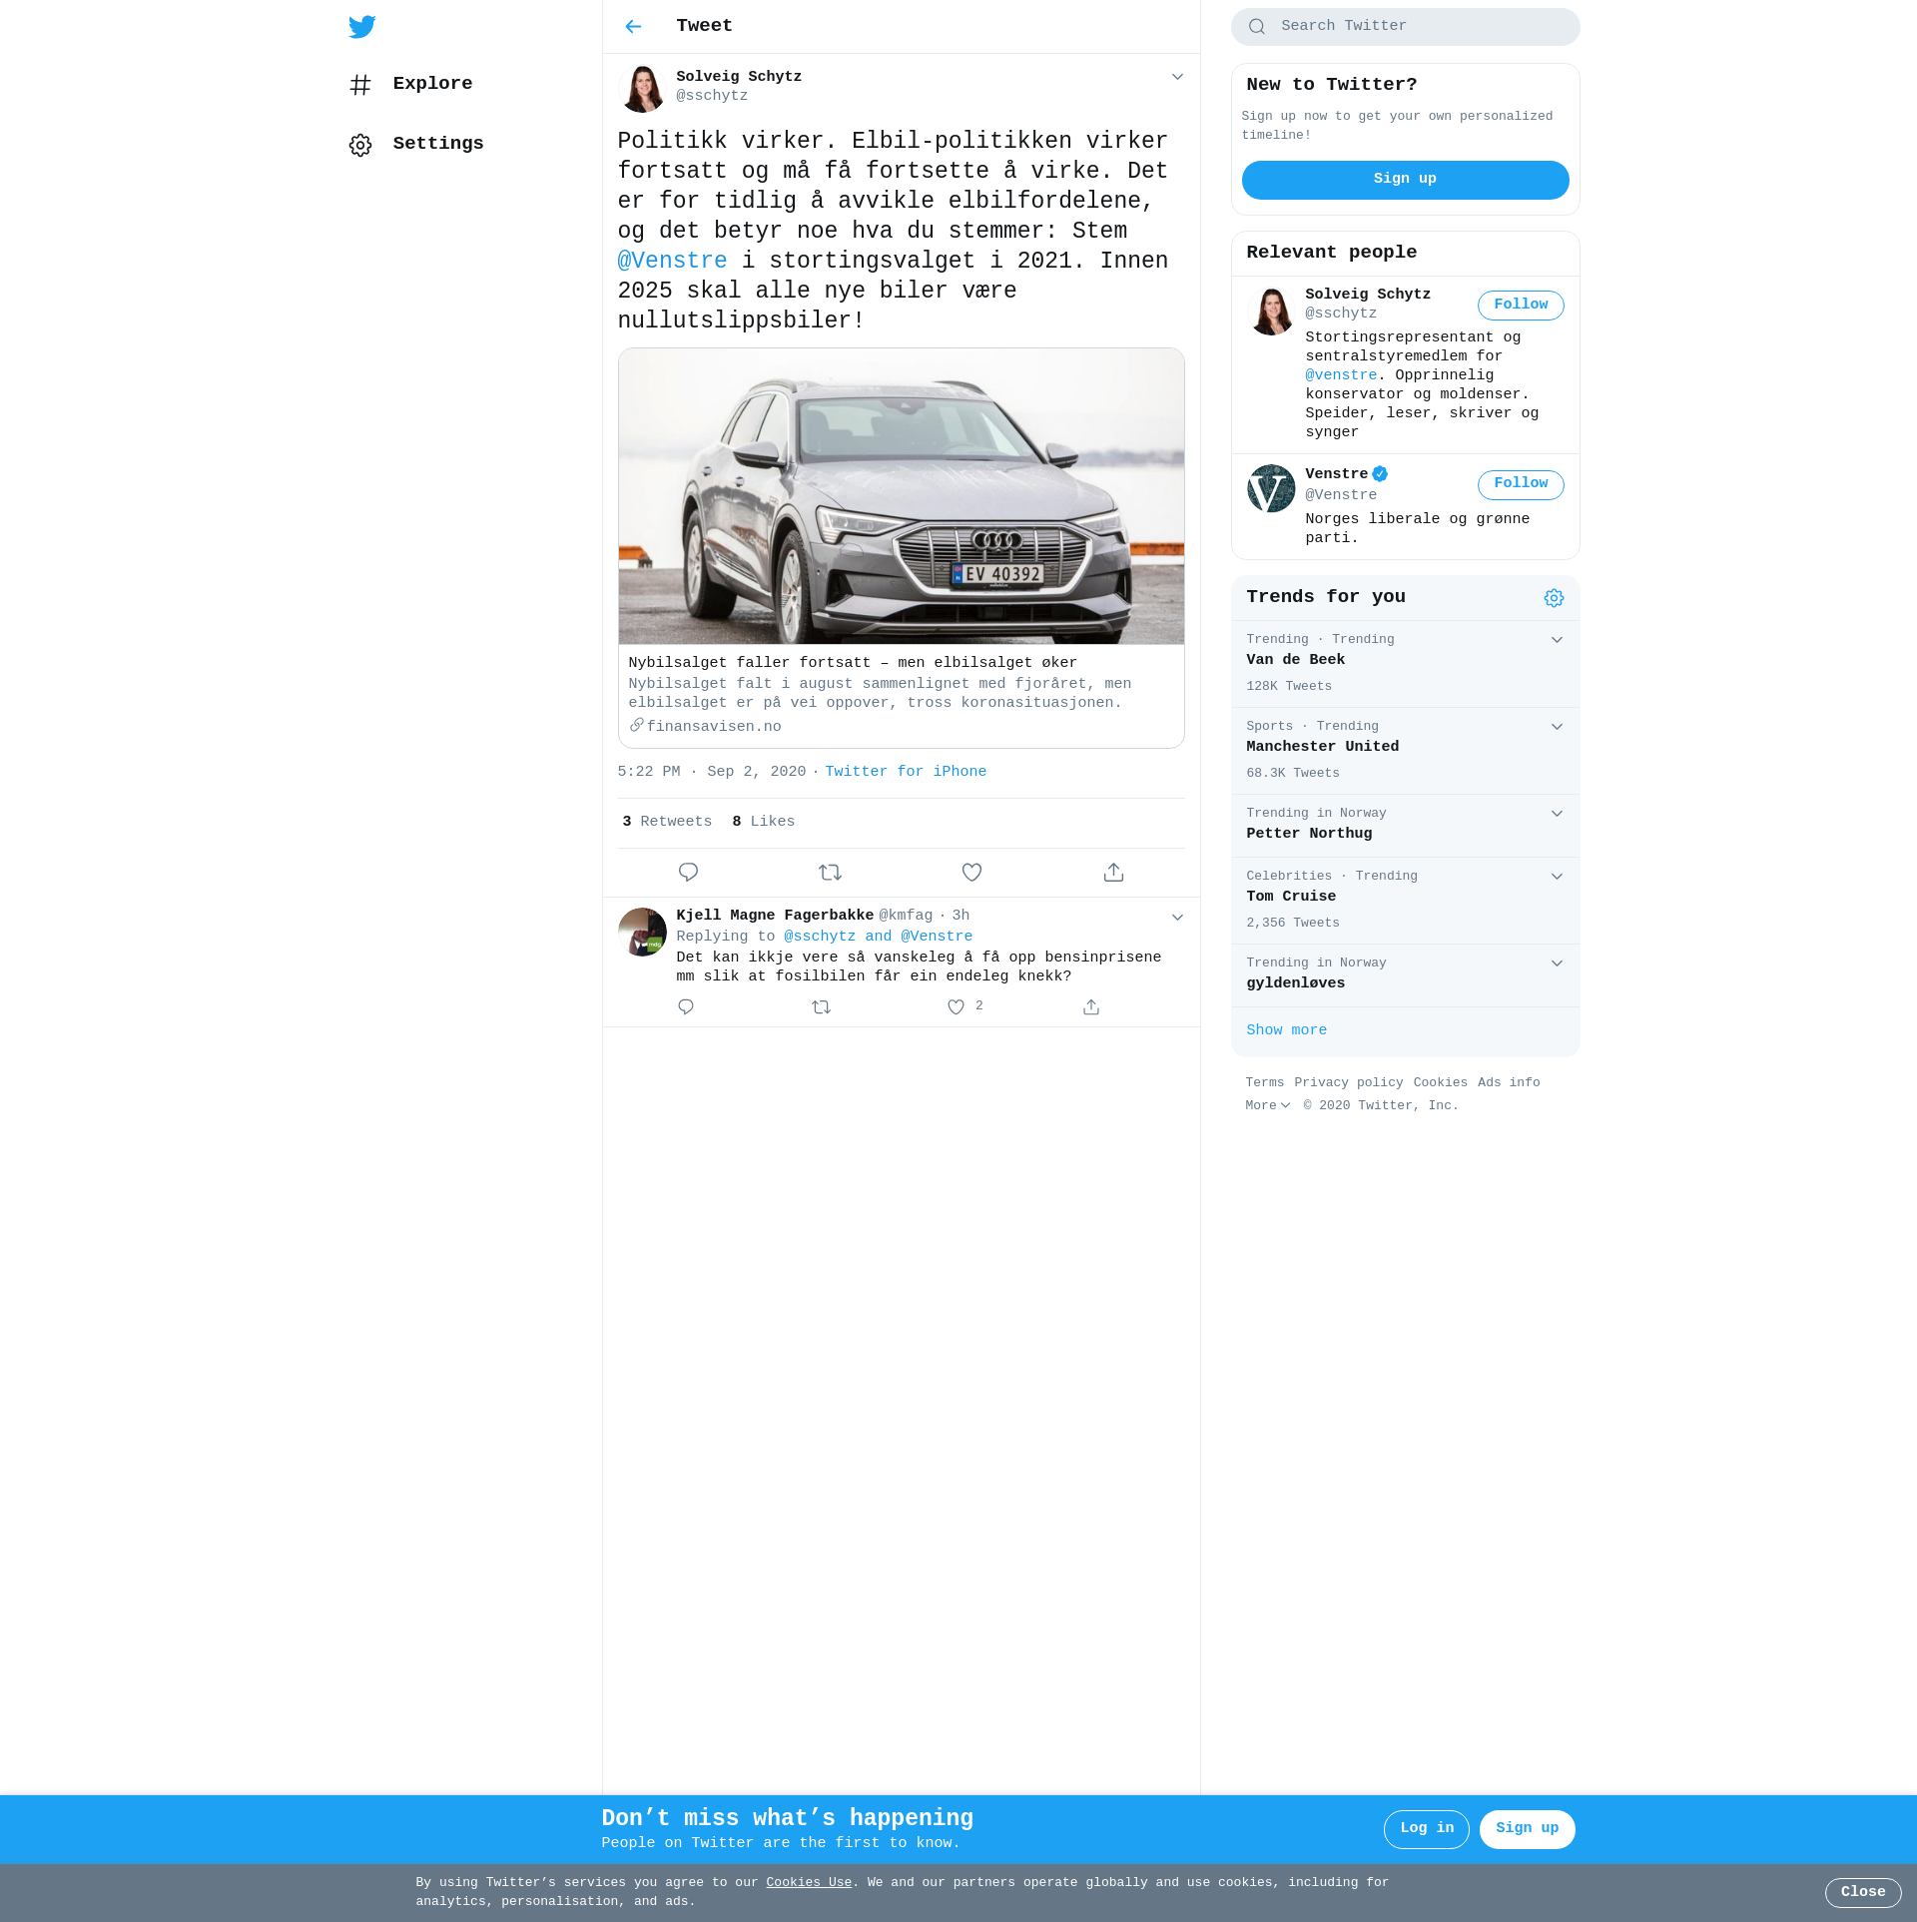Open Kjell Magne Fagerbakke reply options chevron
This screenshot has width=1917, height=1922.
pos(1177,918)
